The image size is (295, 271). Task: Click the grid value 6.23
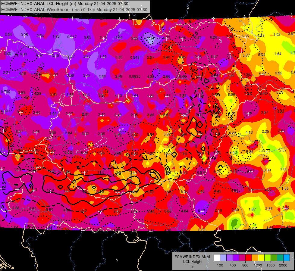233,133
